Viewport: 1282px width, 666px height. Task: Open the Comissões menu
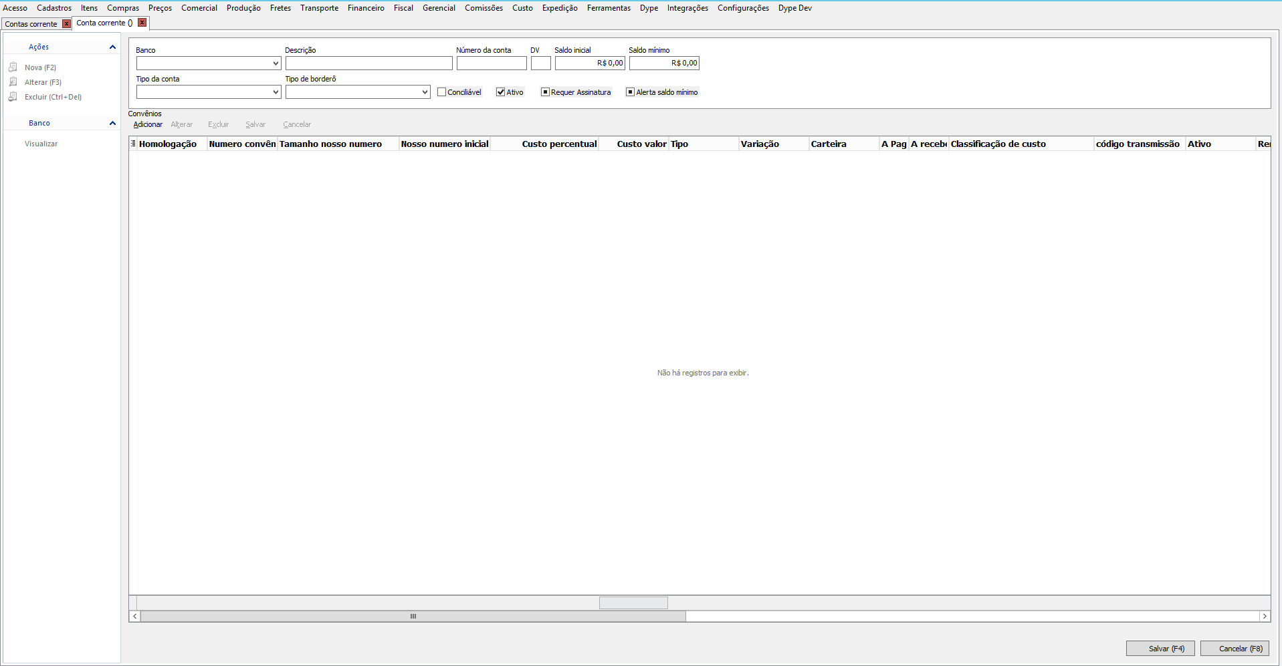pyautogui.click(x=484, y=8)
